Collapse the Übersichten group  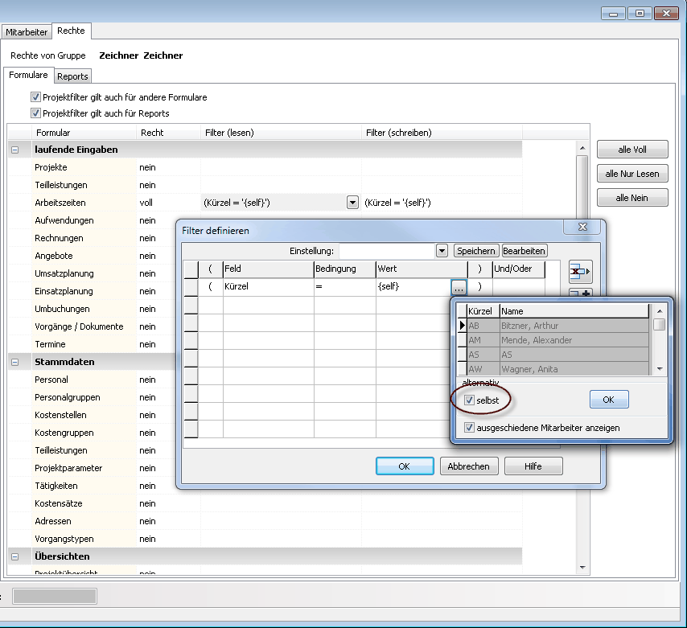pos(15,556)
